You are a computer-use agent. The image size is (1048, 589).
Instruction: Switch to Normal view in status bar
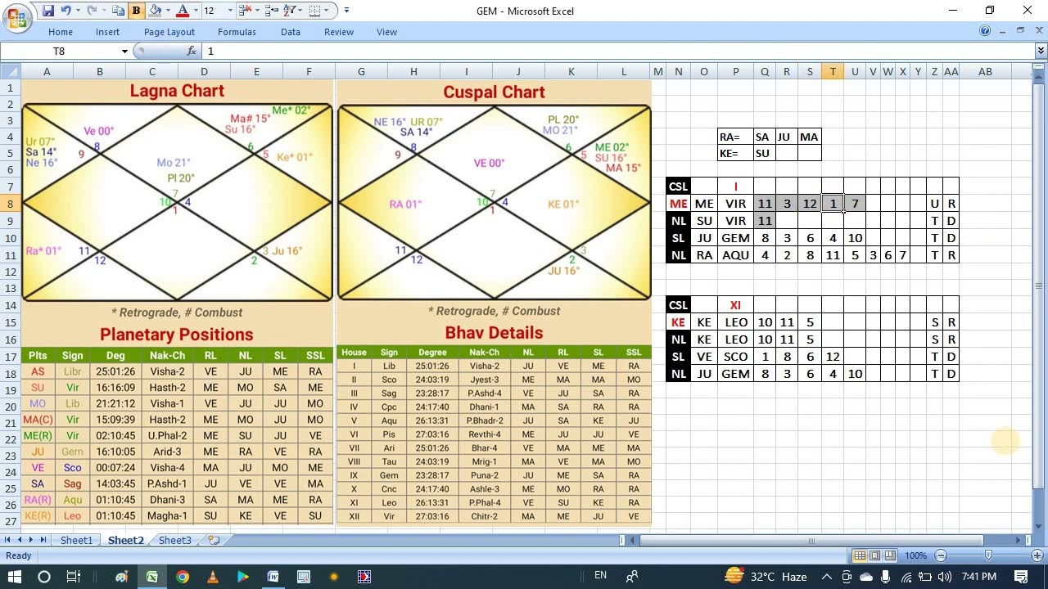[x=860, y=555]
